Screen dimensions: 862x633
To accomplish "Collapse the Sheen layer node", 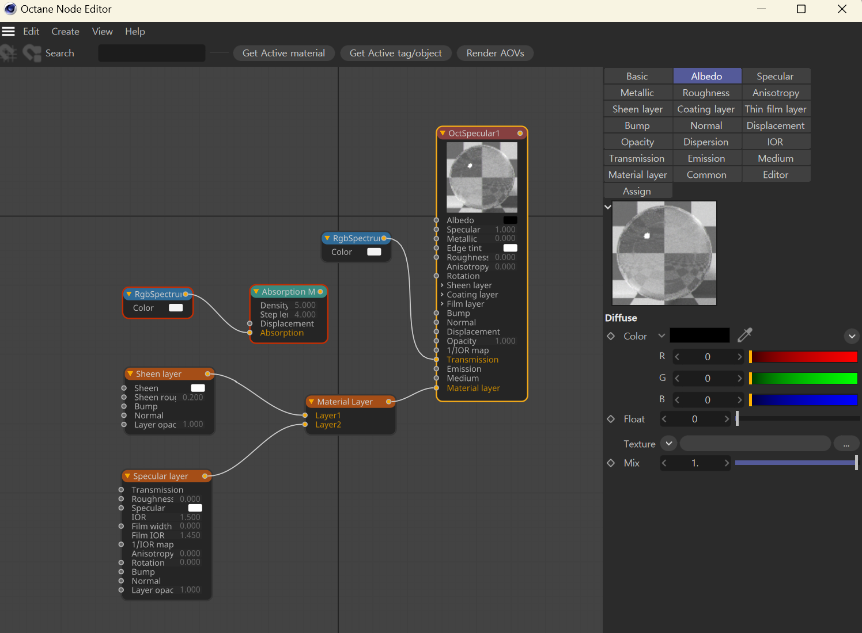I will tap(130, 374).
